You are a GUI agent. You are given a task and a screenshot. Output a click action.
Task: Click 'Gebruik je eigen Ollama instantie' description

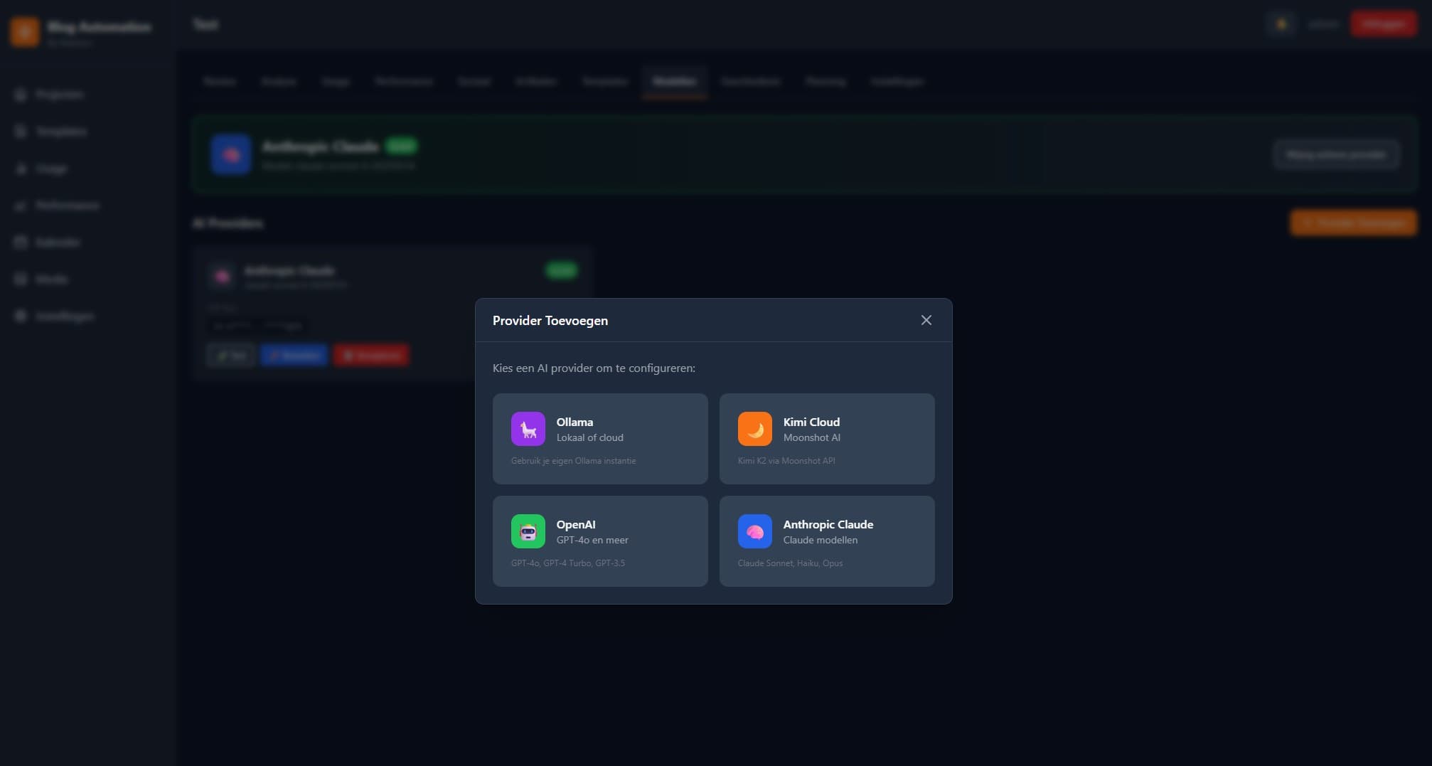[573, 461]
